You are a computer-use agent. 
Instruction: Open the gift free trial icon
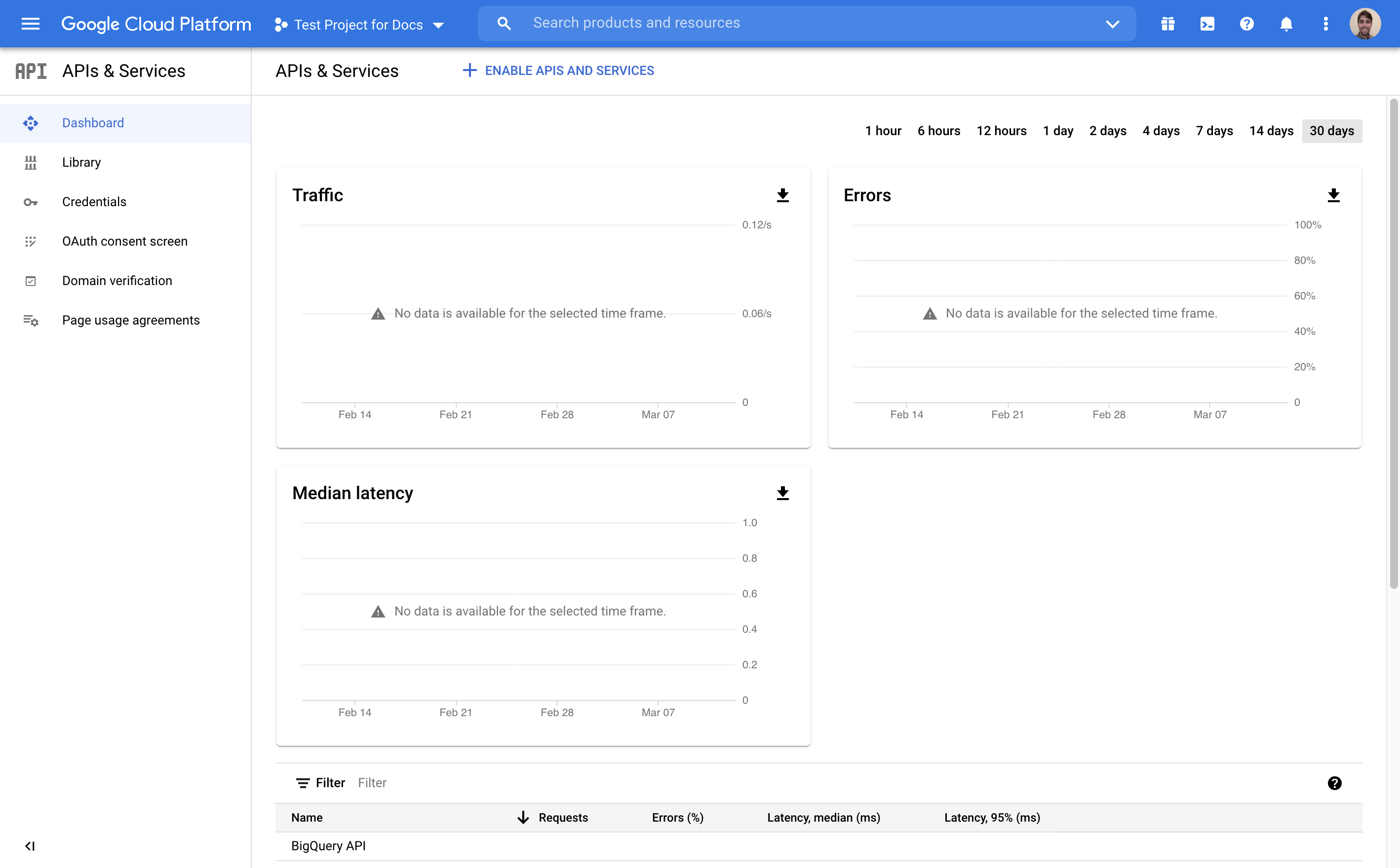coord(1167,24)
